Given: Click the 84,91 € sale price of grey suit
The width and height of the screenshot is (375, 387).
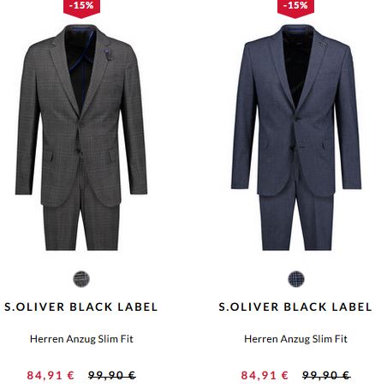Looking at the screenshot, I should pos(51,375).
